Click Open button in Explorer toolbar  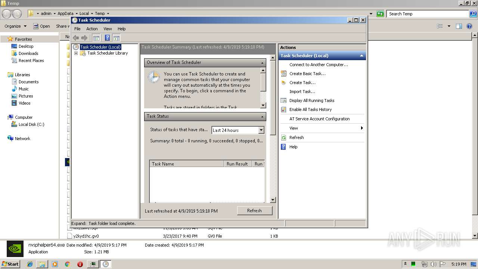[41, 26]
